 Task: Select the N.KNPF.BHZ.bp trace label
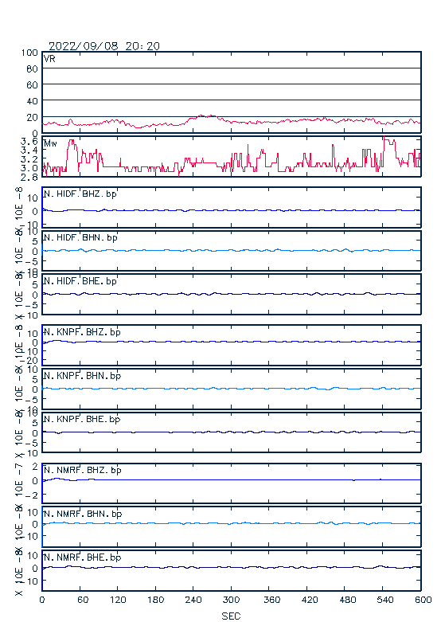tap(82, 332)
